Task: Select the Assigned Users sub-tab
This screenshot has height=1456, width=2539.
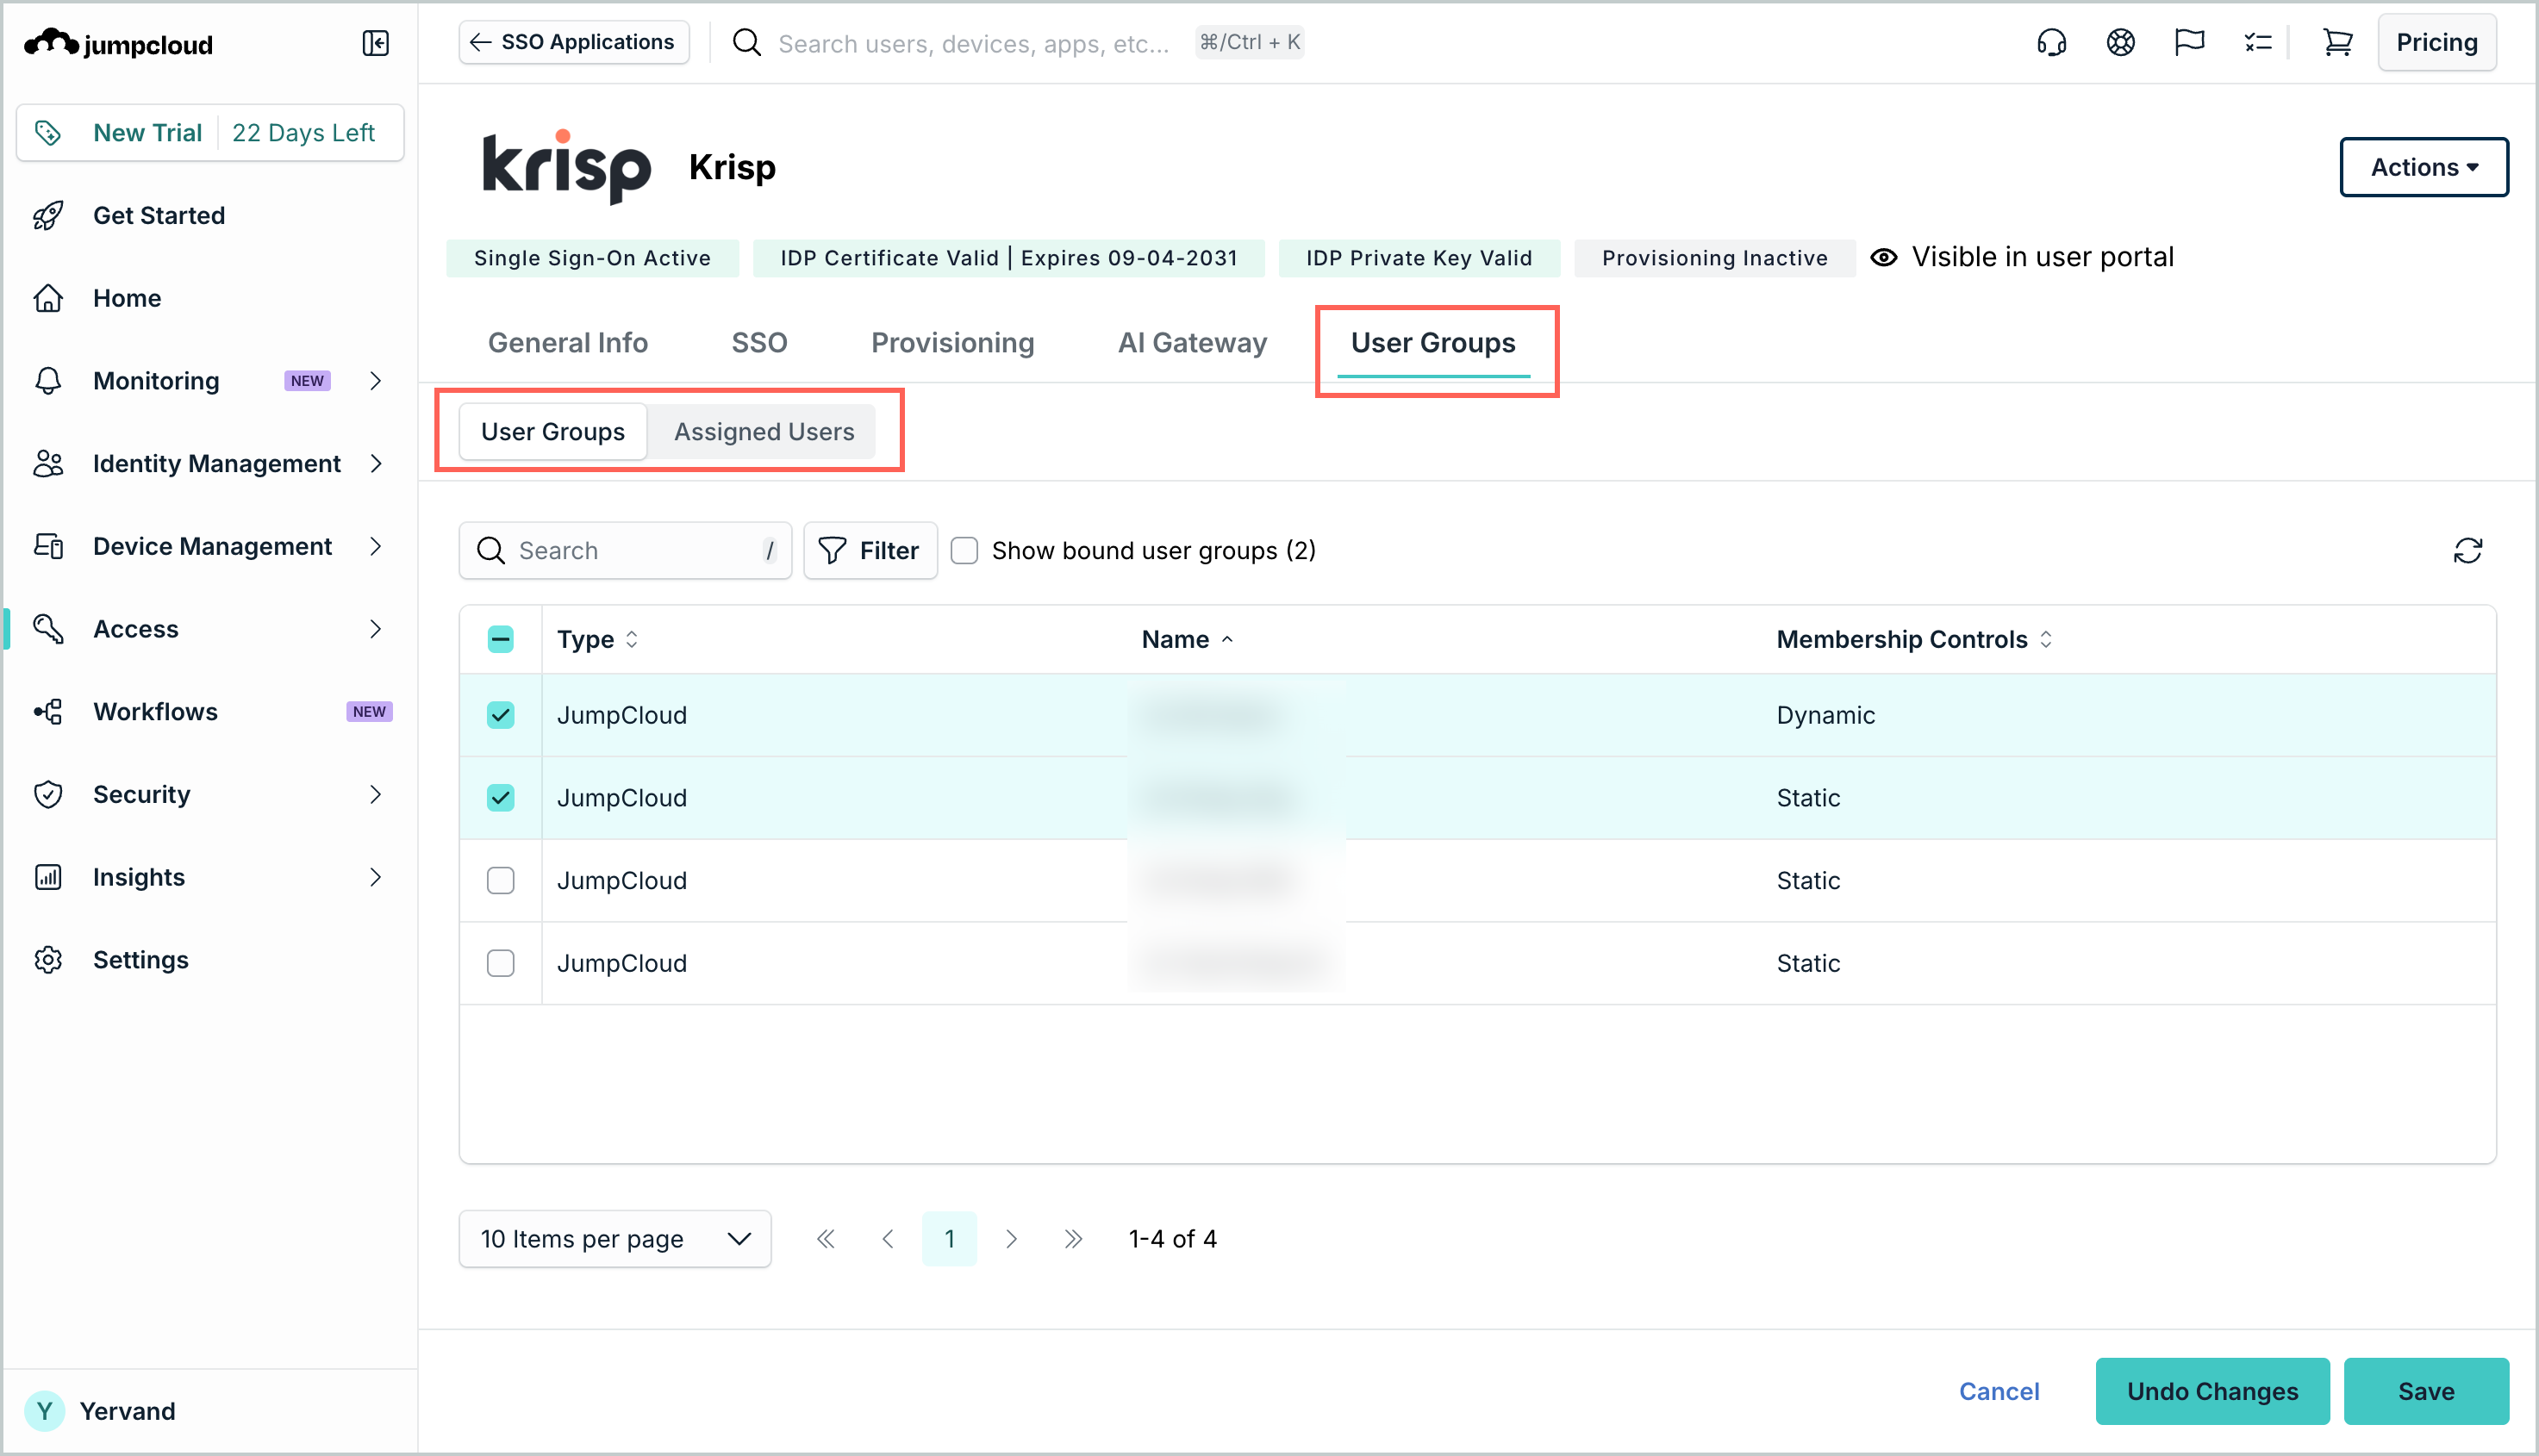Action: coord(764,432)
